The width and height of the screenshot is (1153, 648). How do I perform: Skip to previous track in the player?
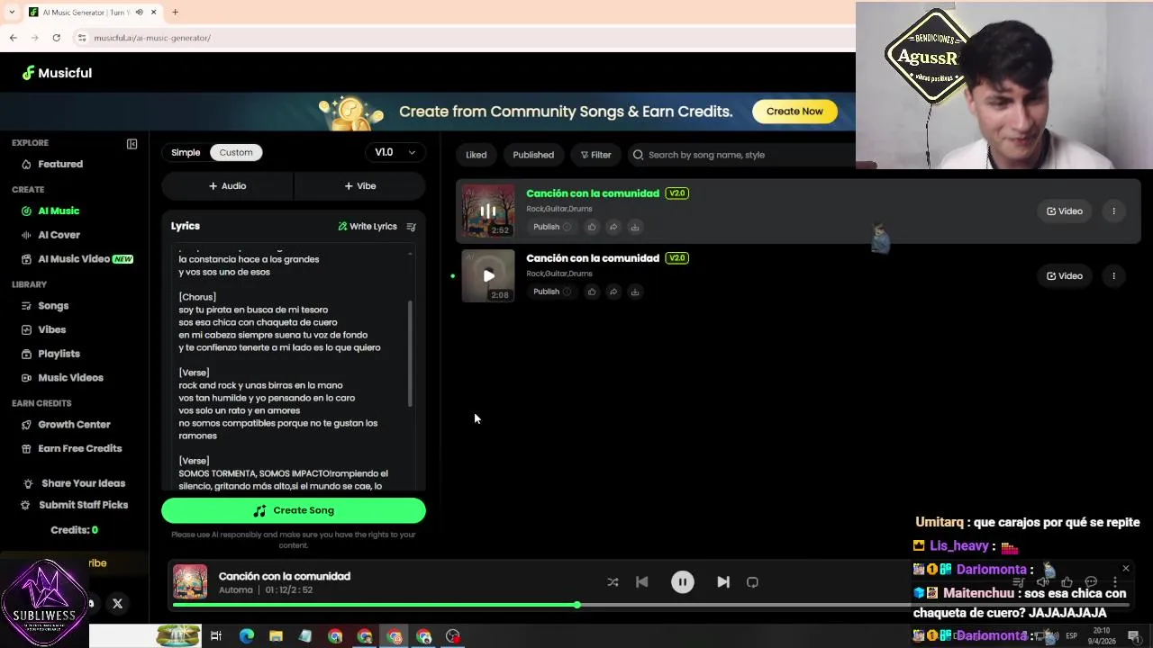(642, 582)
